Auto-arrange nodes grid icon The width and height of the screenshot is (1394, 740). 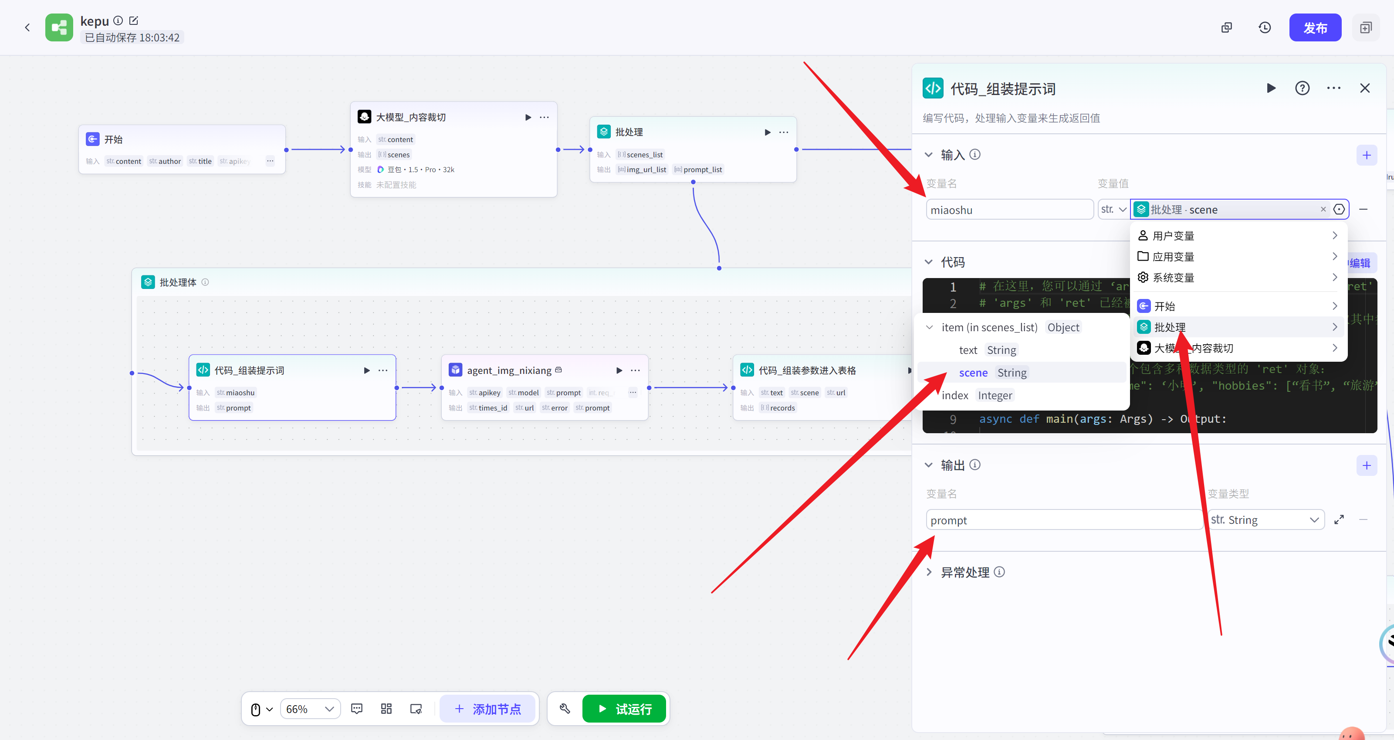pos(386,709)
